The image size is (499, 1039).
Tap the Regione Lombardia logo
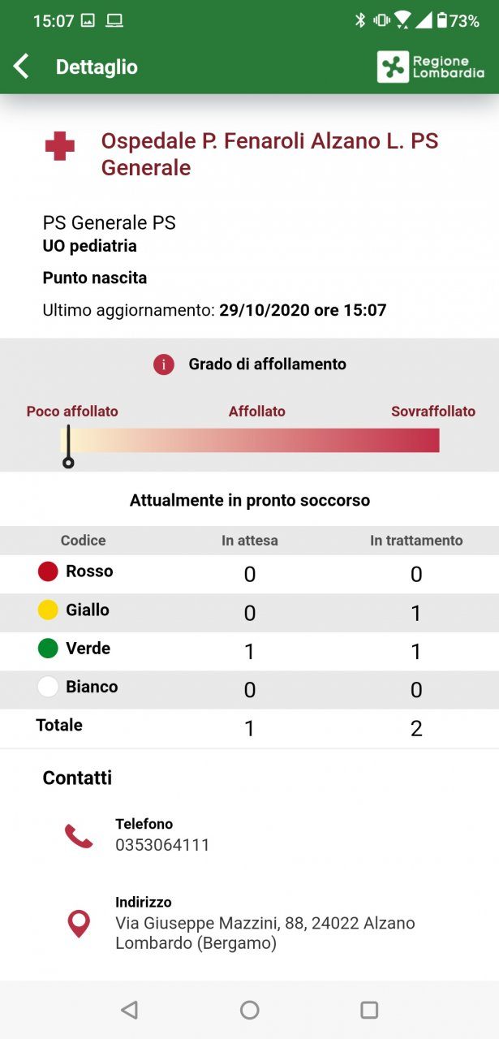(x=431, y=67)
